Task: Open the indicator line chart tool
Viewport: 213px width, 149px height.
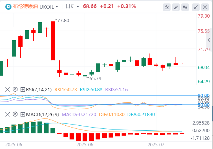Action: point(167,7)
